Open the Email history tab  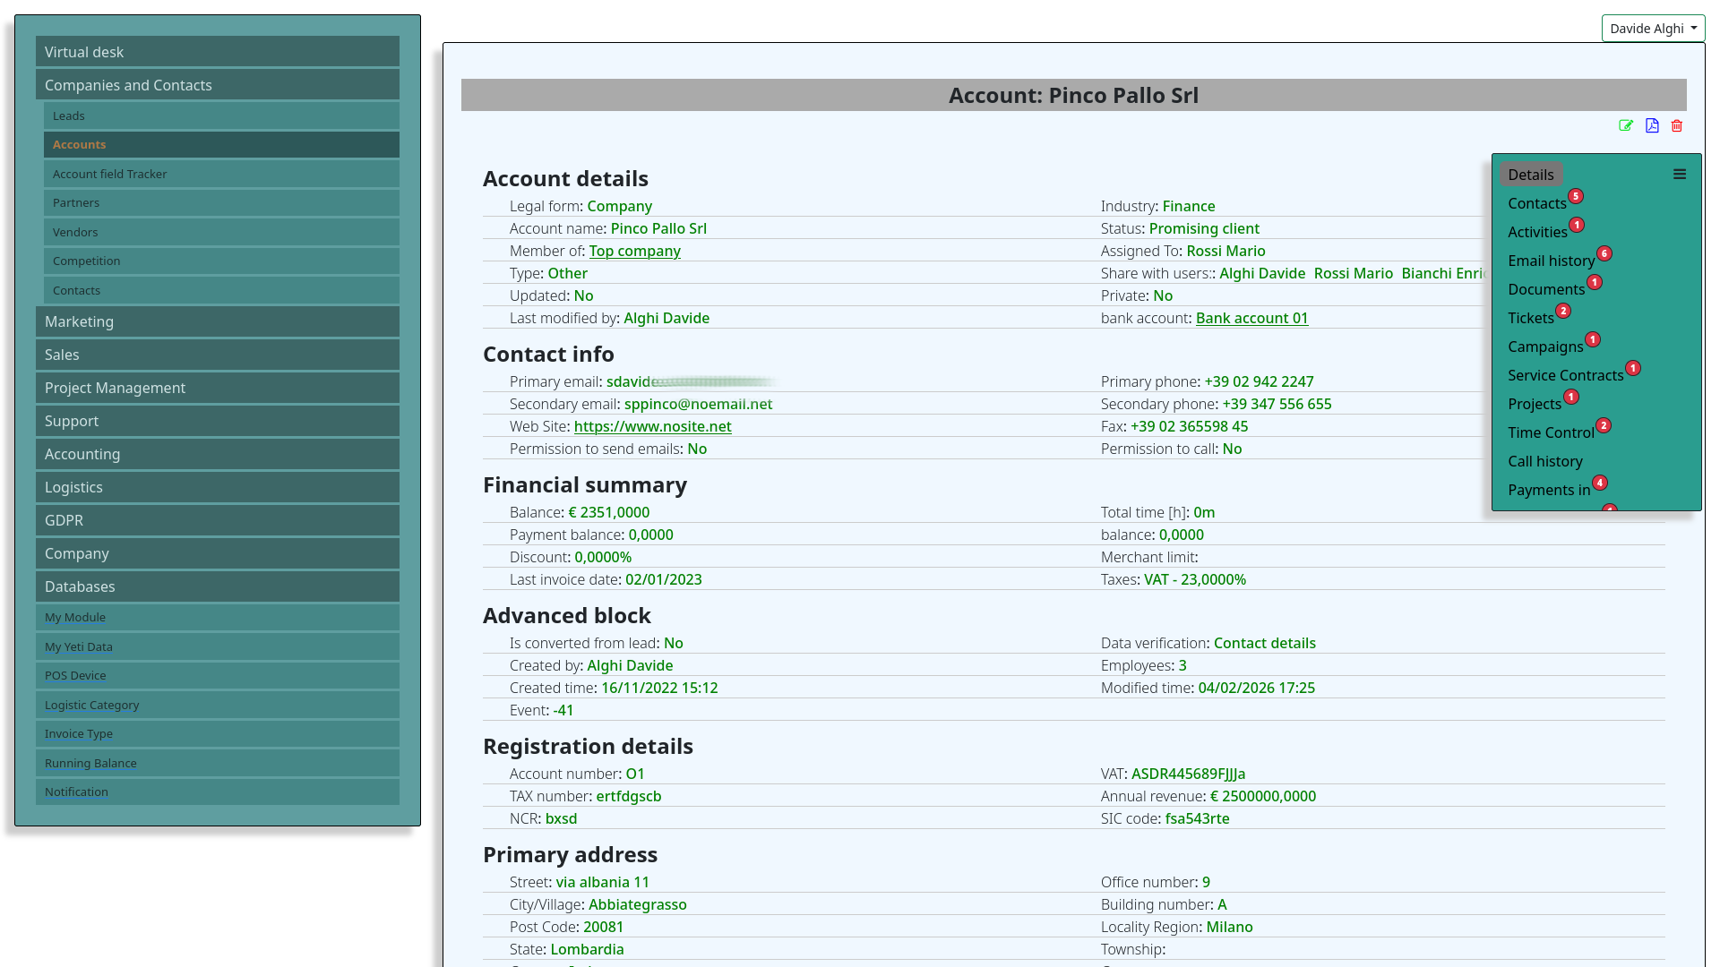(x=1551, y=261)
